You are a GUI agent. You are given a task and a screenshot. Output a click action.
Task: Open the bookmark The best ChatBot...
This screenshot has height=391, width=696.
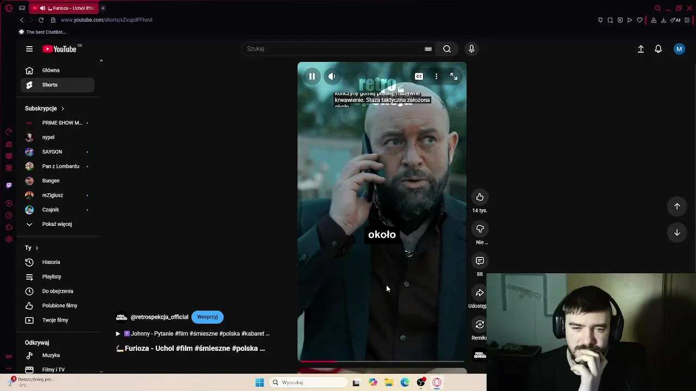42,32
